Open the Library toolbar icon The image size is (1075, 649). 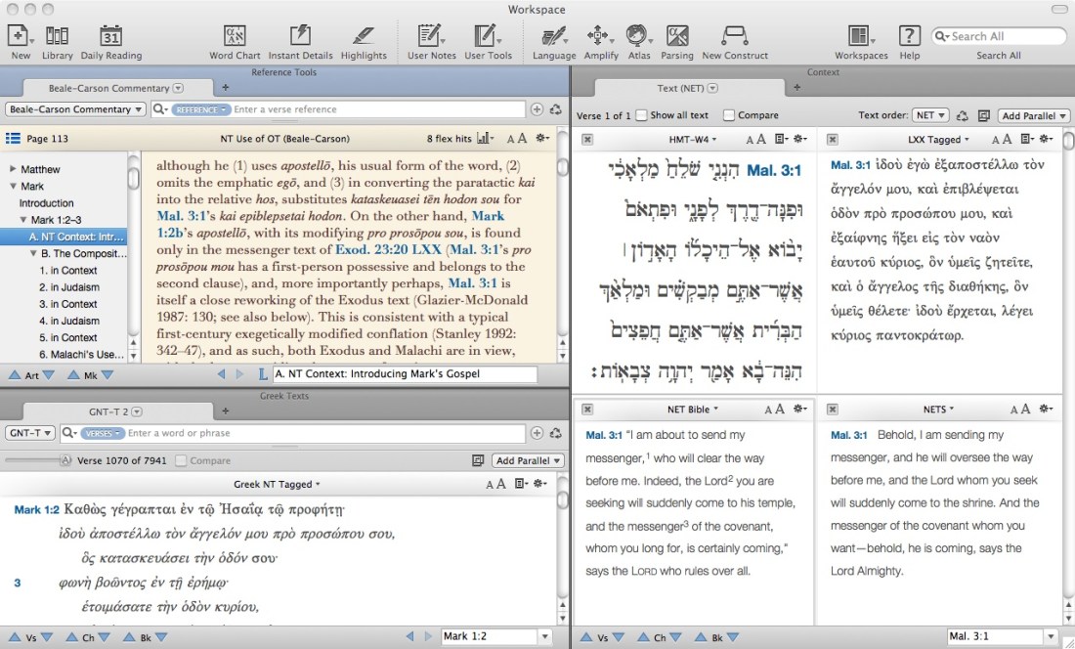(57, 37)
